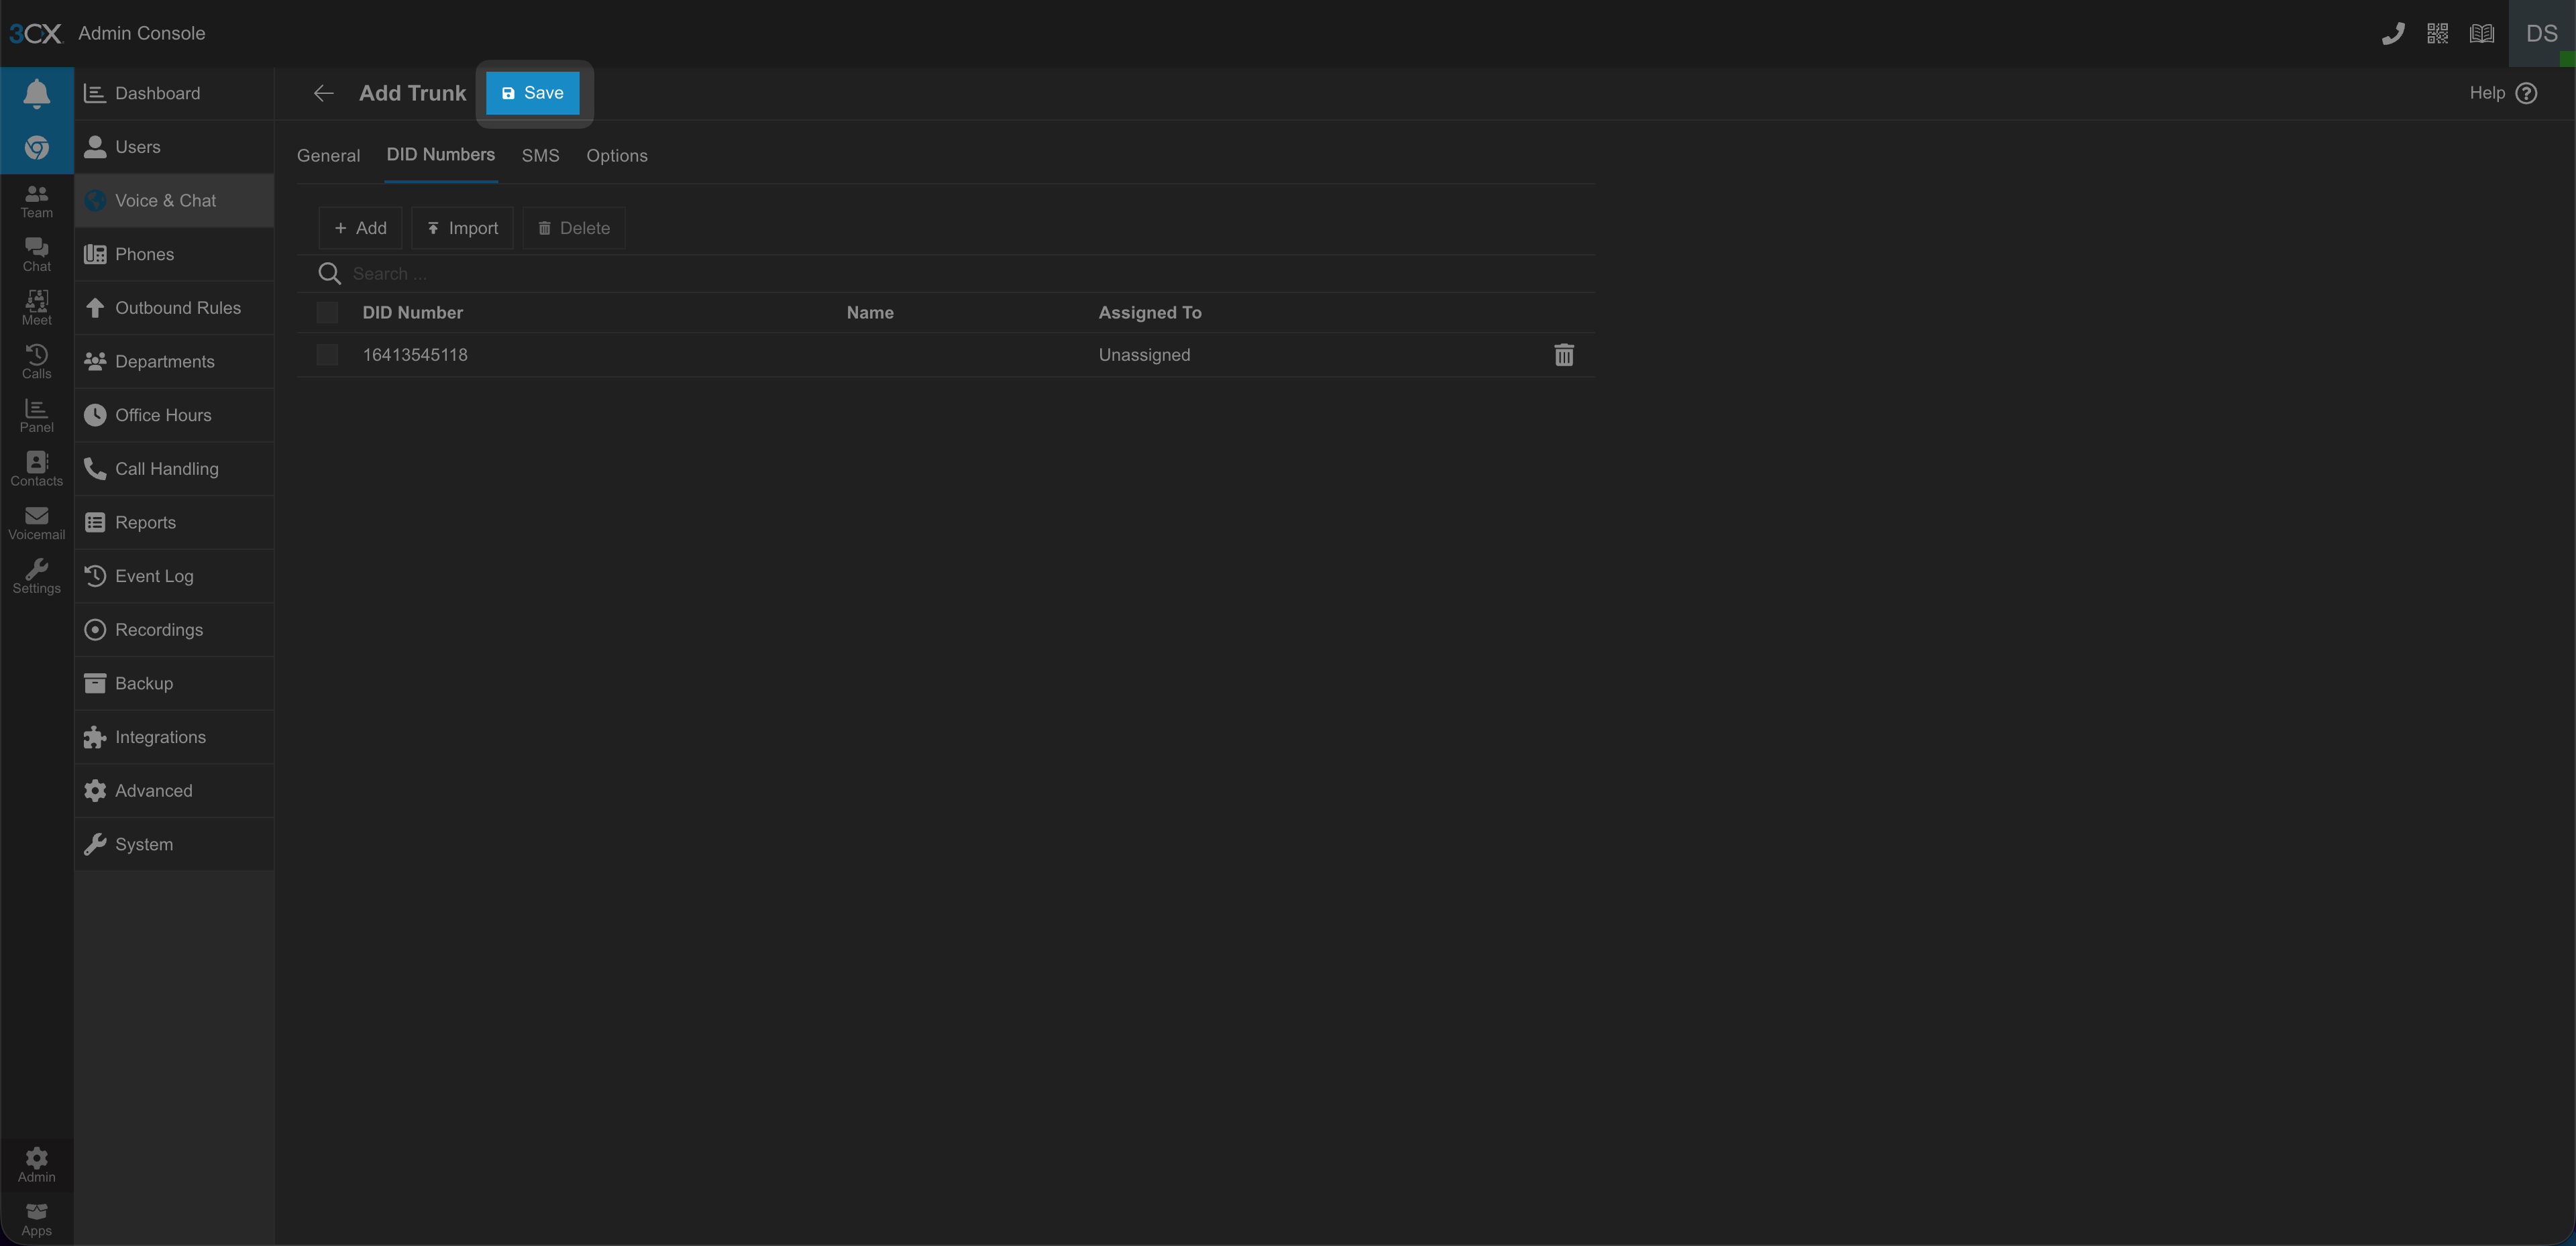
Task: Click Add to add a DID
Action: click(360, 228)
